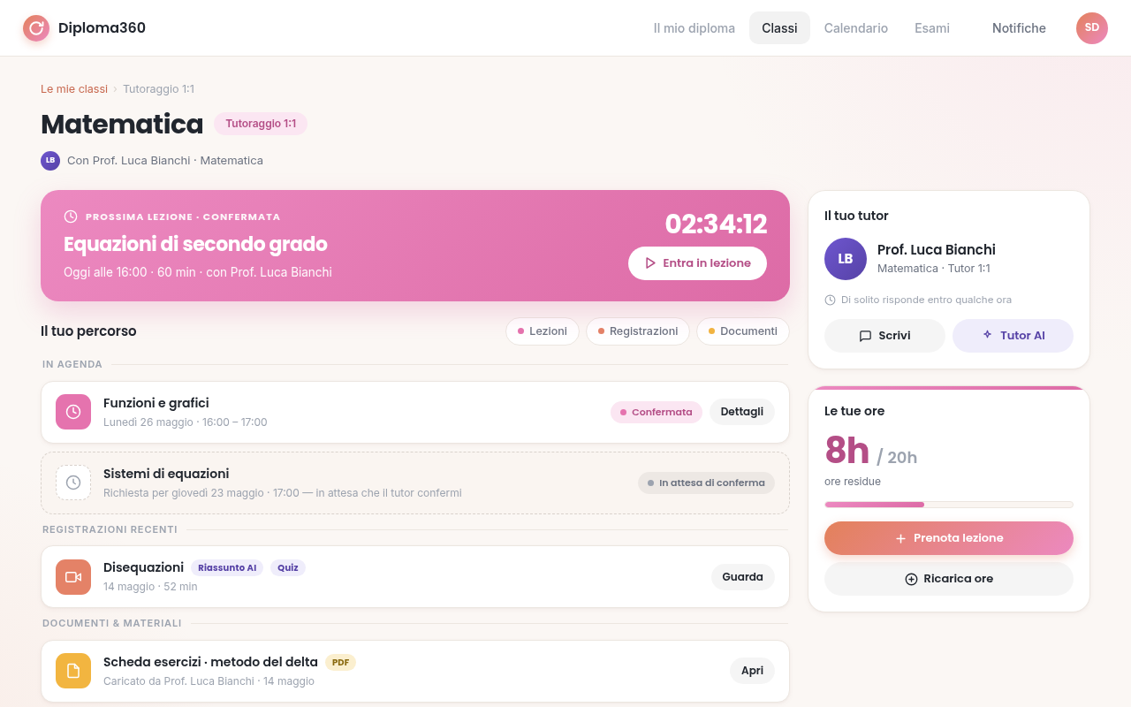Click 'Di solito risponde entro qualche ora' text
1131x707 pixels.
click(926, 300)
